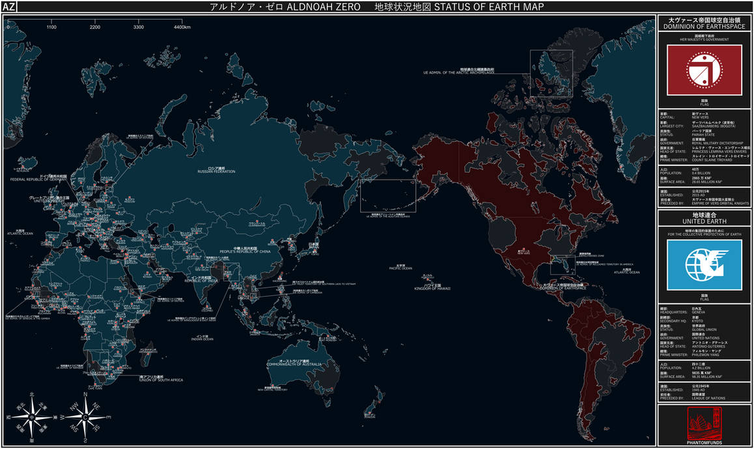754x449 pixels.
Task: Click the 'UNITED EARTH' panel heading
Action: point(704,222)
